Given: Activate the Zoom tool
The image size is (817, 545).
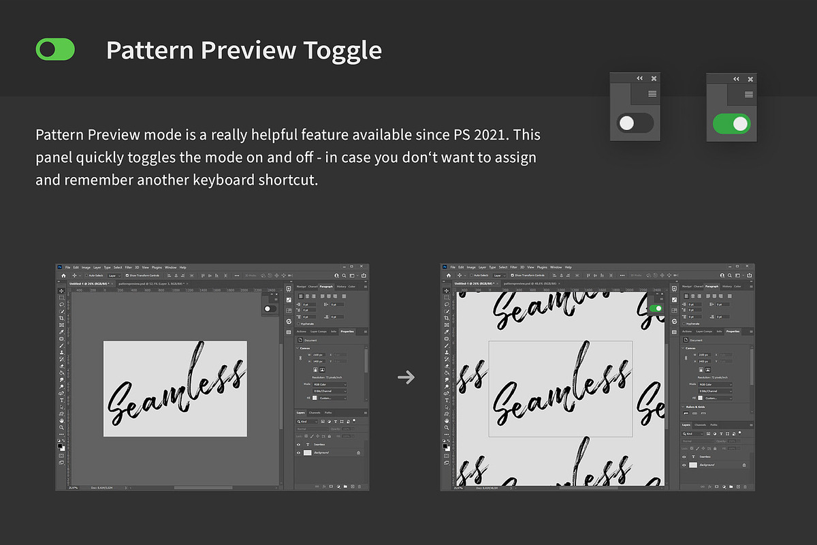Looking at the screenshot, I should [61, 427].
